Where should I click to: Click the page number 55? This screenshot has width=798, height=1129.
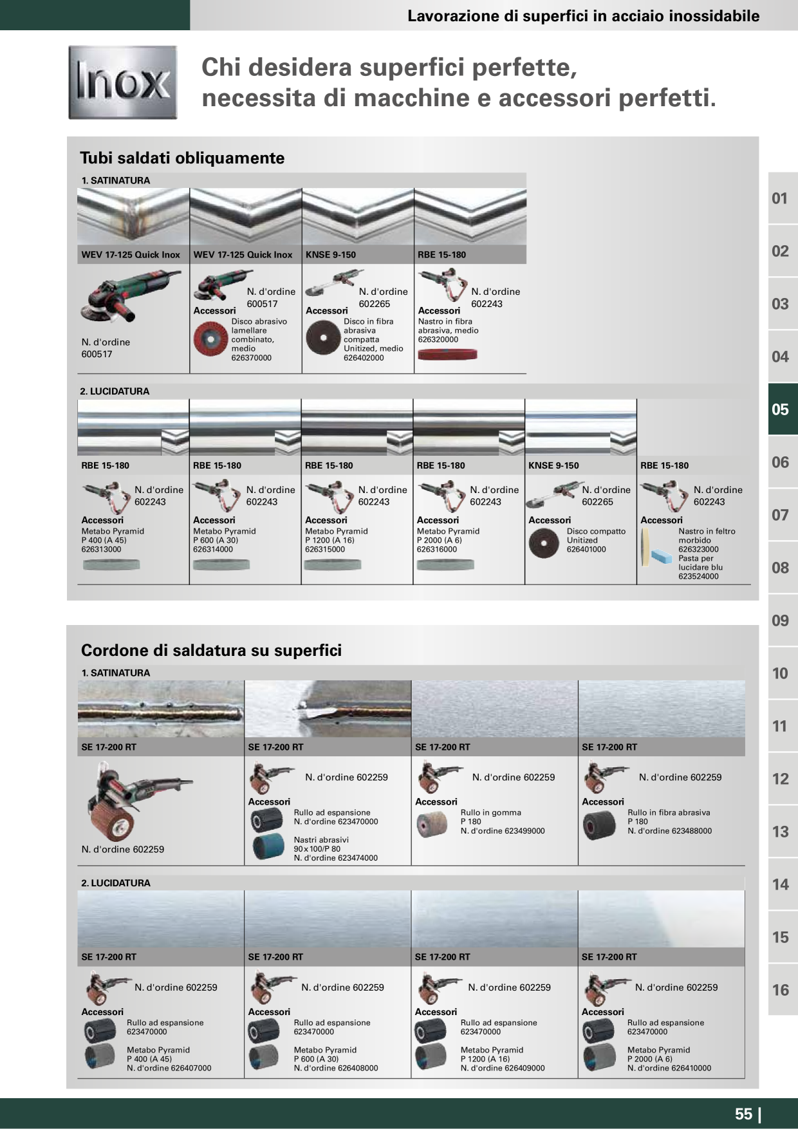click(743, 1114)
